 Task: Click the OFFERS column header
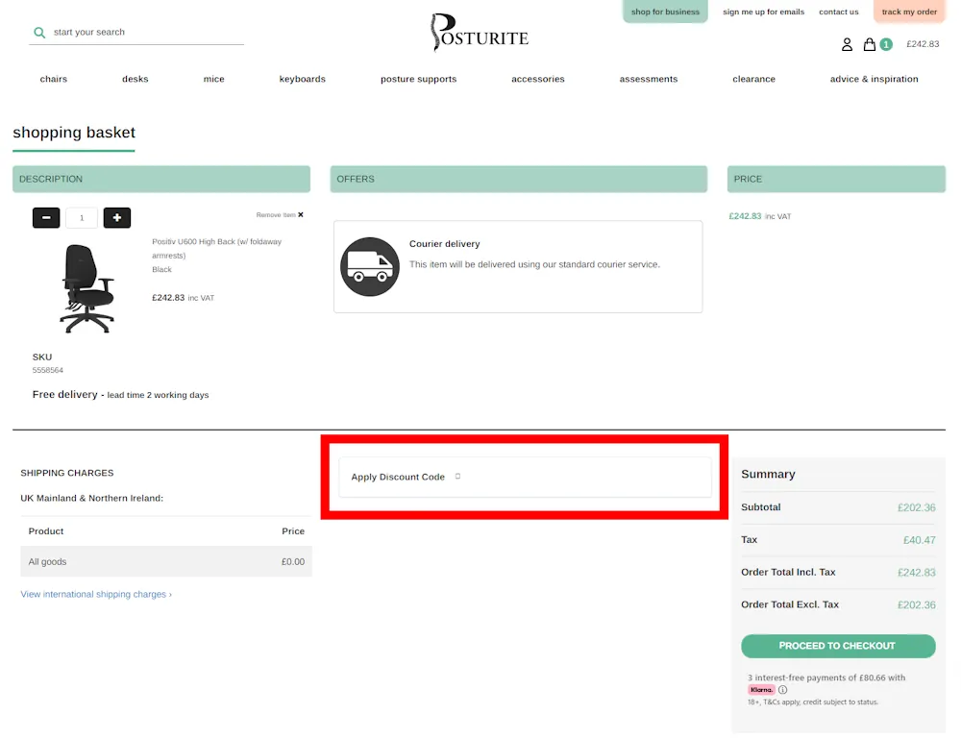click(x=519, y=179)
